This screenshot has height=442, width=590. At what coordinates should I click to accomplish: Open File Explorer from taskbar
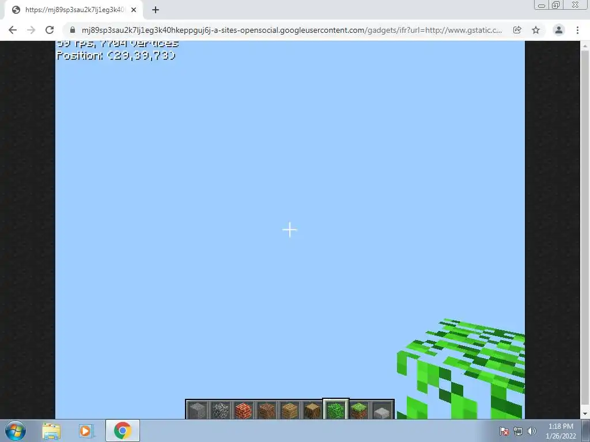(51, 430)
